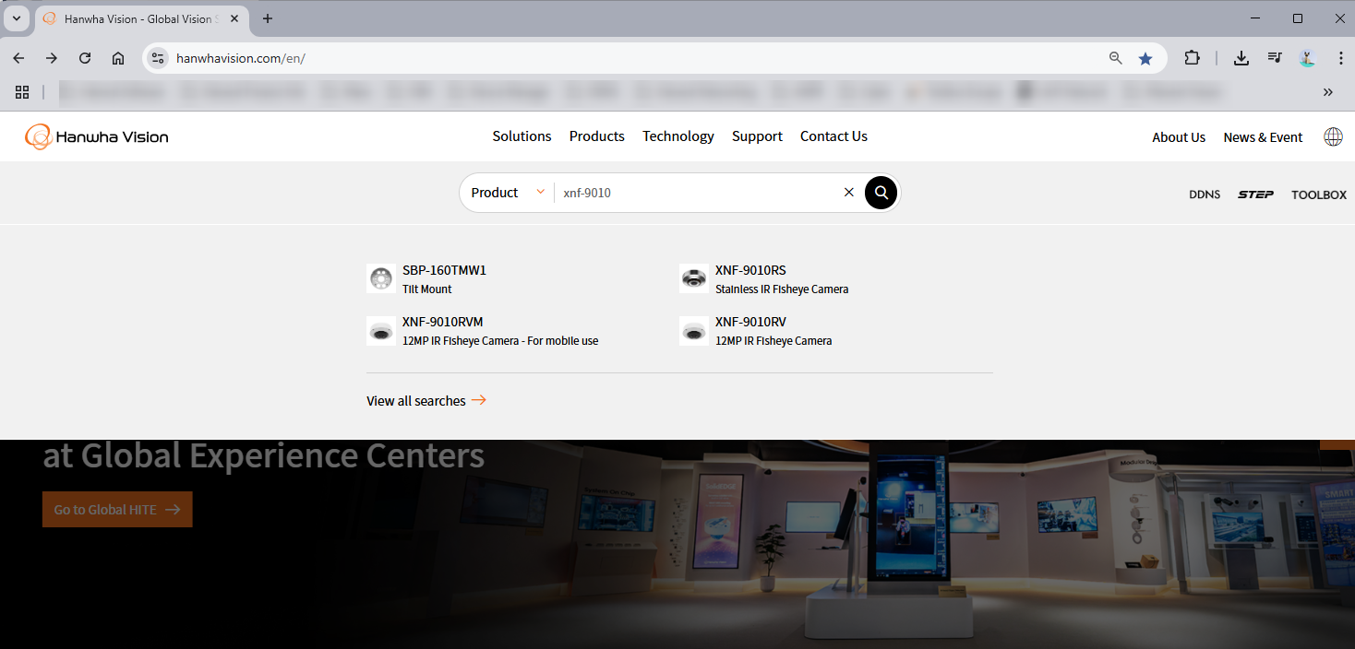Click '12MP IR Fisheye Camera - For mobile use'

(500, 341)
